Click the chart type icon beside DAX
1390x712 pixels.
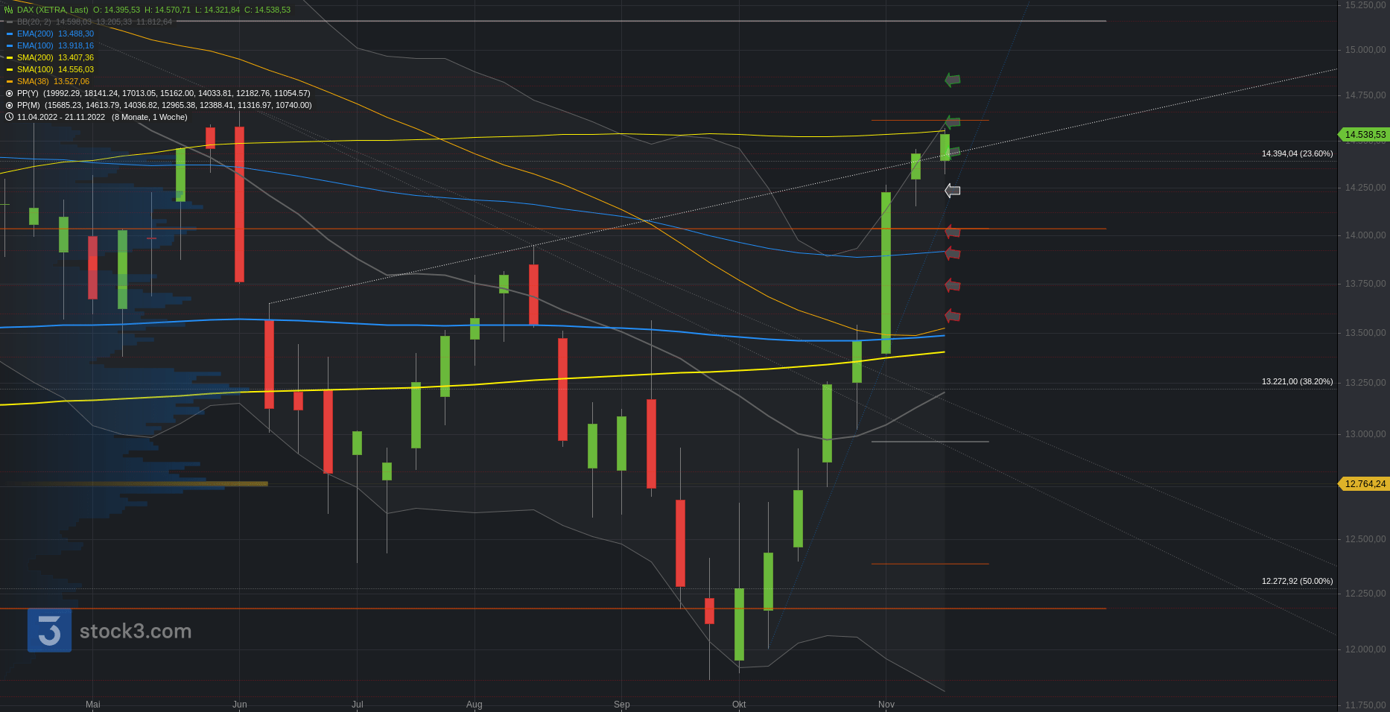coord(9,10)
